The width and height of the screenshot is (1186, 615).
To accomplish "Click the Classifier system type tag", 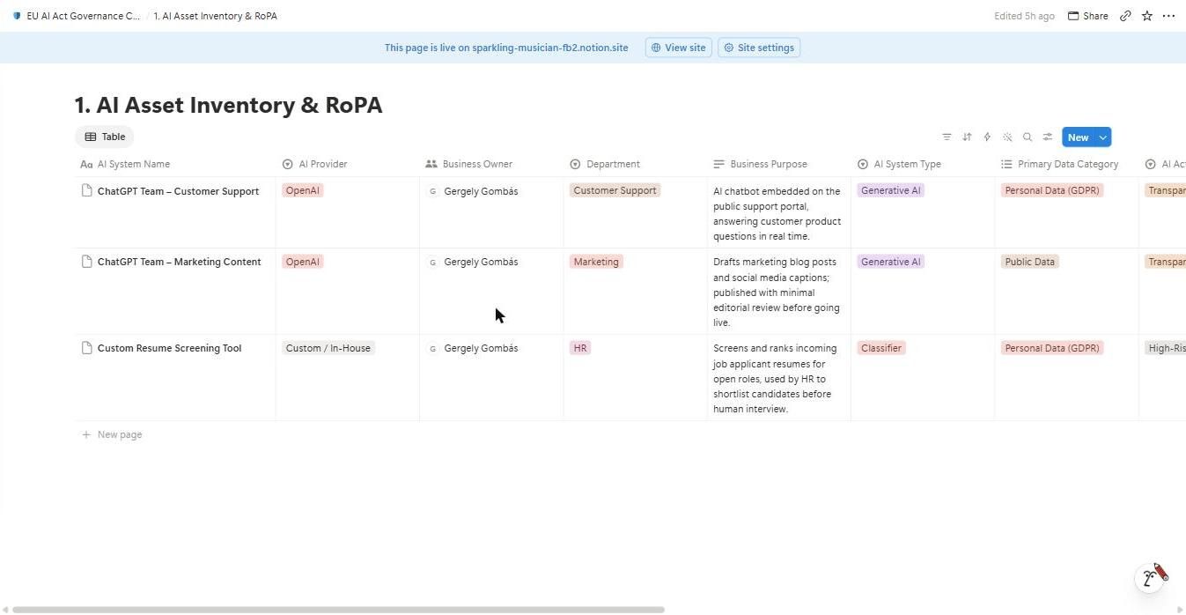I will pos(881,348).
